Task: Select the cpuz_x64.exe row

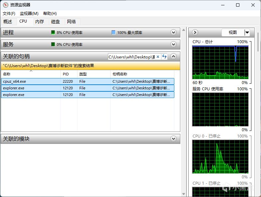Action: point(88,81)
